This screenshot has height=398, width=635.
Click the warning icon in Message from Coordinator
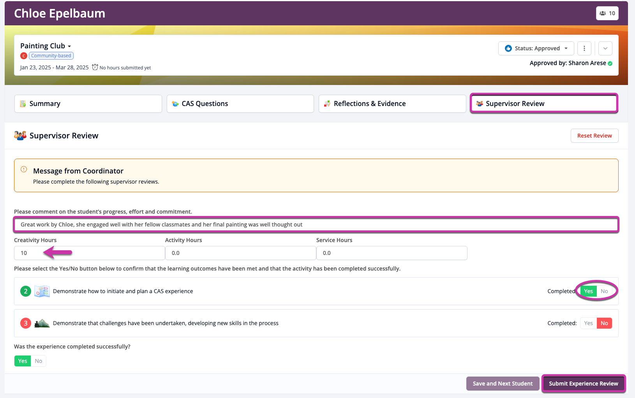23,169
